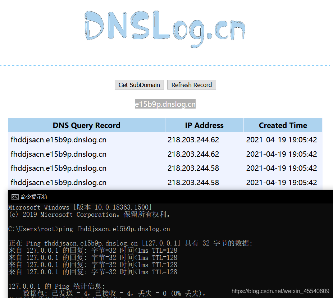Screen dimensions: 333x298
Task: Click the Get SubDomain button
Action: [x=139, y=84]
